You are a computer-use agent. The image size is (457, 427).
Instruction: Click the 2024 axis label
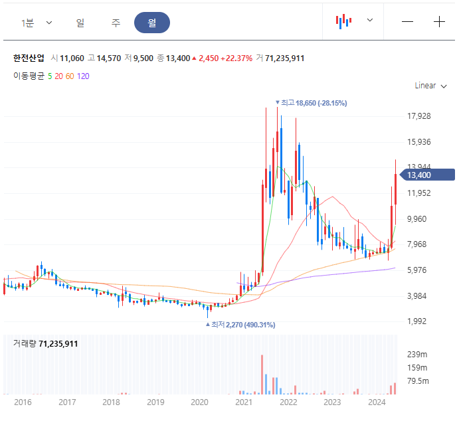[x=377, y=402]
